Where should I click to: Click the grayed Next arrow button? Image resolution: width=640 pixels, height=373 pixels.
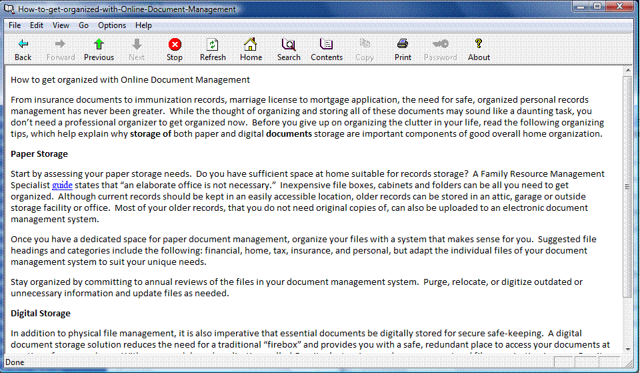tap(137, 50)
